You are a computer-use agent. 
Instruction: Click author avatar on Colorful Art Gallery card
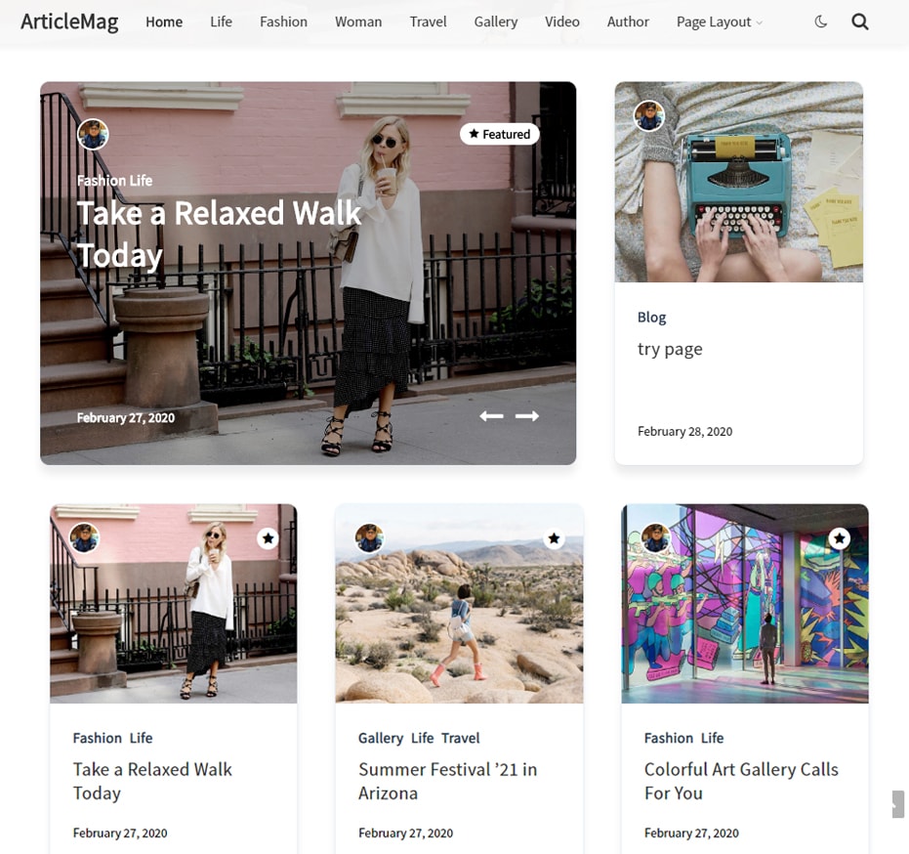pos(656,537)
